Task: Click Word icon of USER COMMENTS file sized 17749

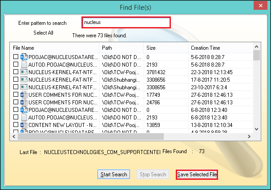Action: [24, 95]
